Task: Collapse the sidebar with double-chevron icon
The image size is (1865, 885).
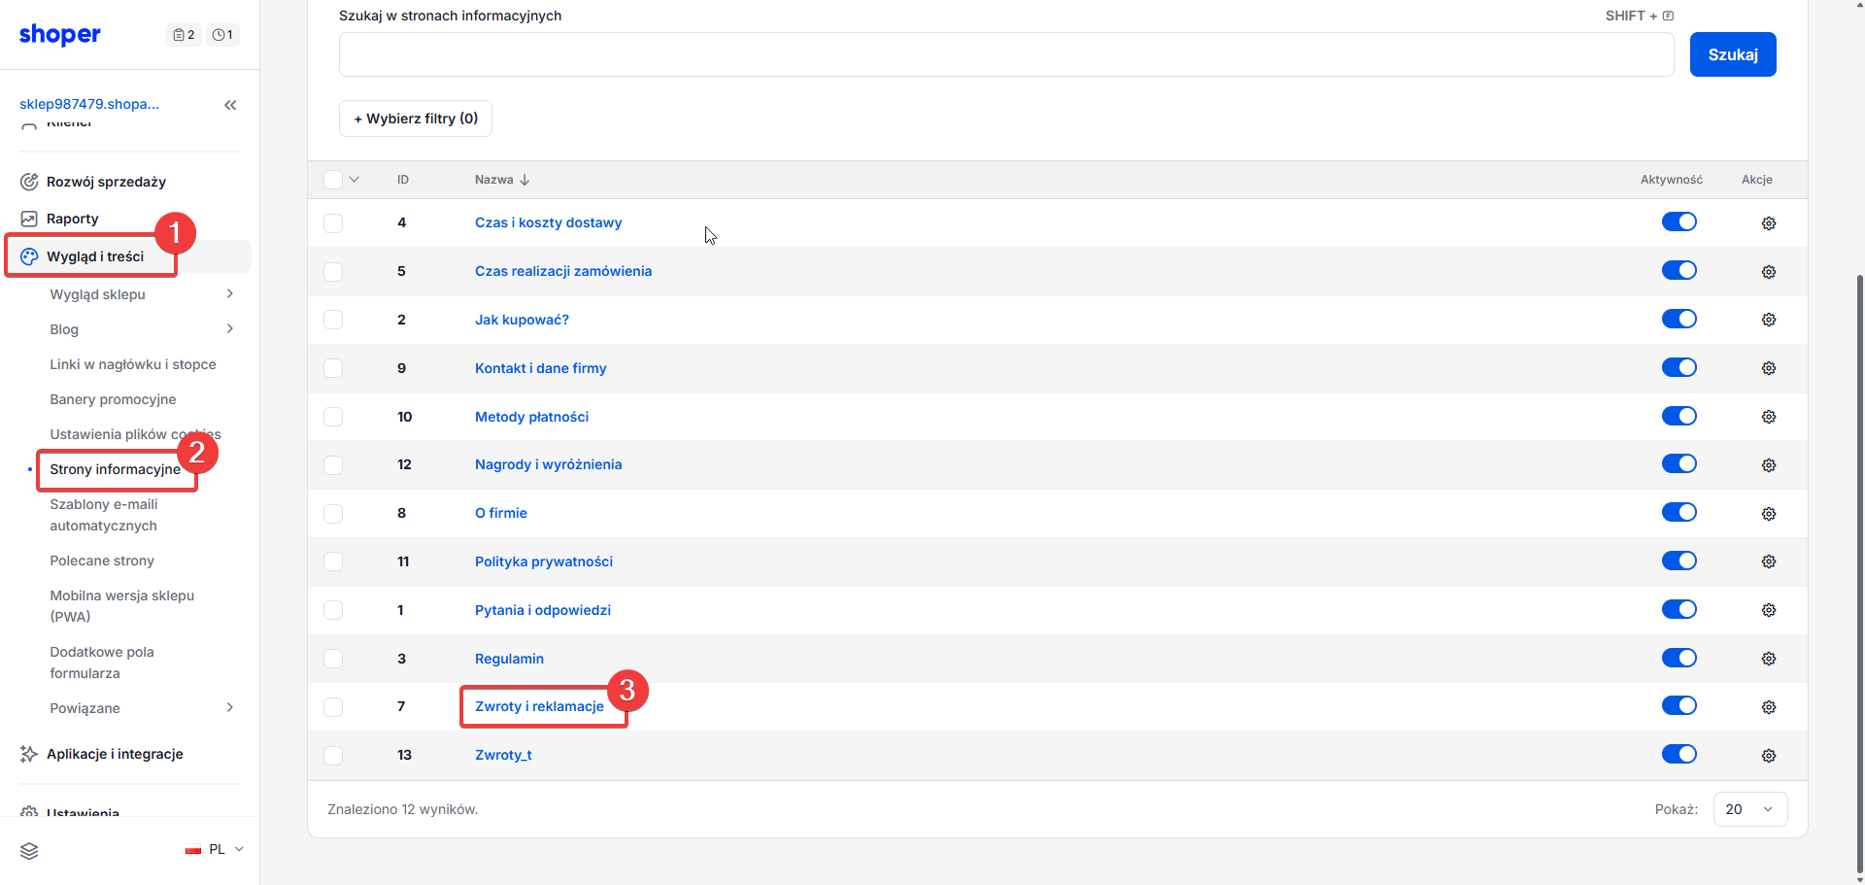Action: pos(230,105)
